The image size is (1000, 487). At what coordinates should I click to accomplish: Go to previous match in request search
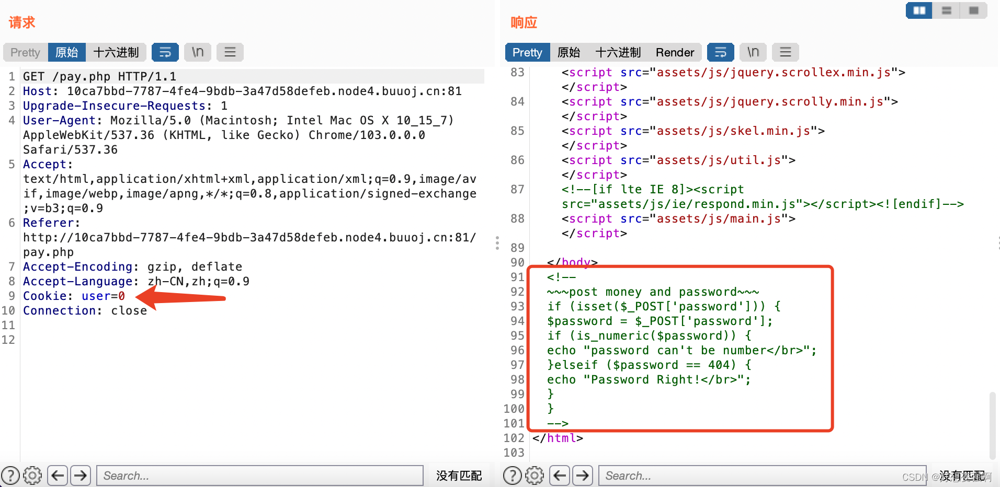pos(58,476)
